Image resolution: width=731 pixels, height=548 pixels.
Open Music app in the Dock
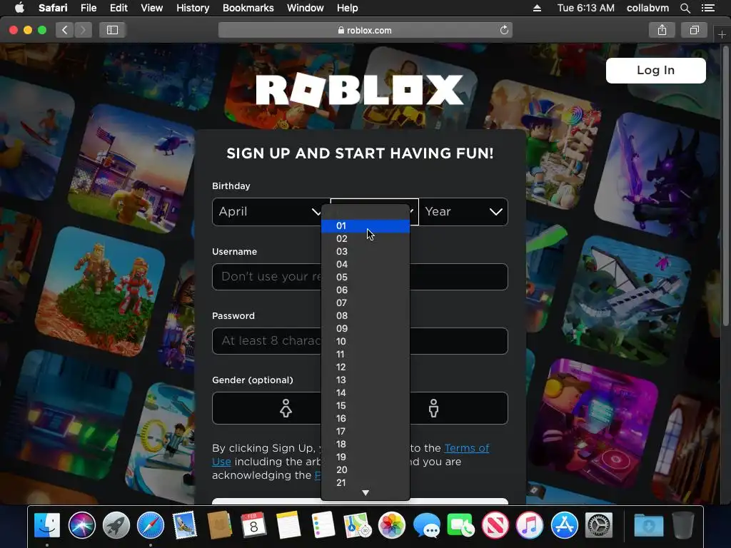[530, 525]
